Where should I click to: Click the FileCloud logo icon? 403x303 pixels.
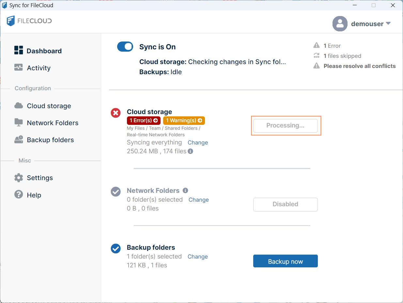pos(11,21)
